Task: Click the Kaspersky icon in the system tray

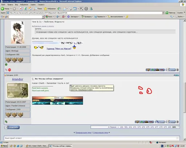Action: coord(173,146)
